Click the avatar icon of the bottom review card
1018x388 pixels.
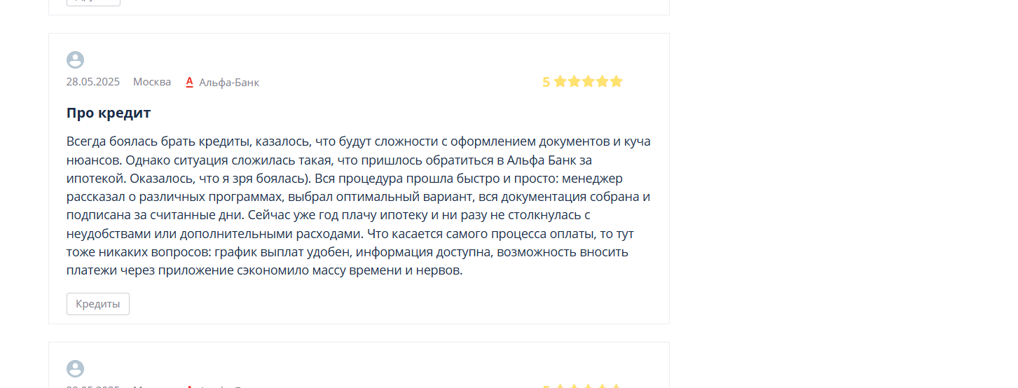[75, 369]
